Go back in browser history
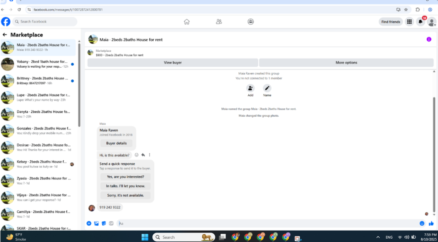 pos(3,9)
